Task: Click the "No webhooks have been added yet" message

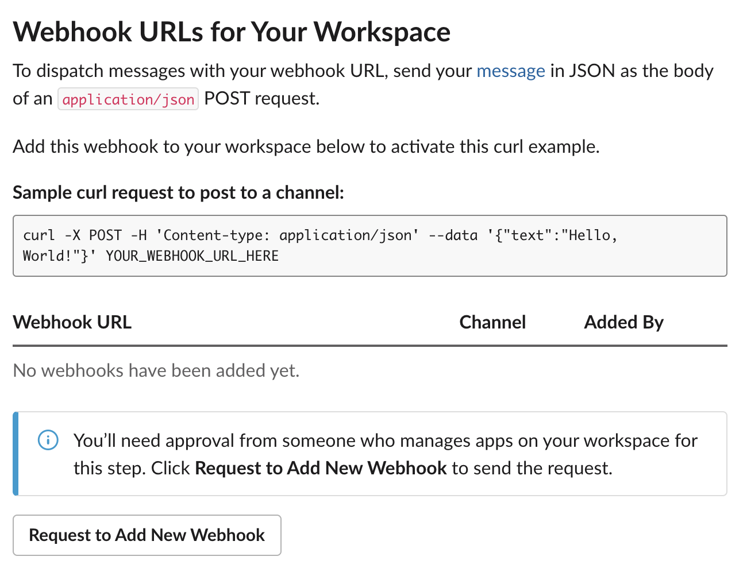Action: pyautogui.click(x=156, y=371)
